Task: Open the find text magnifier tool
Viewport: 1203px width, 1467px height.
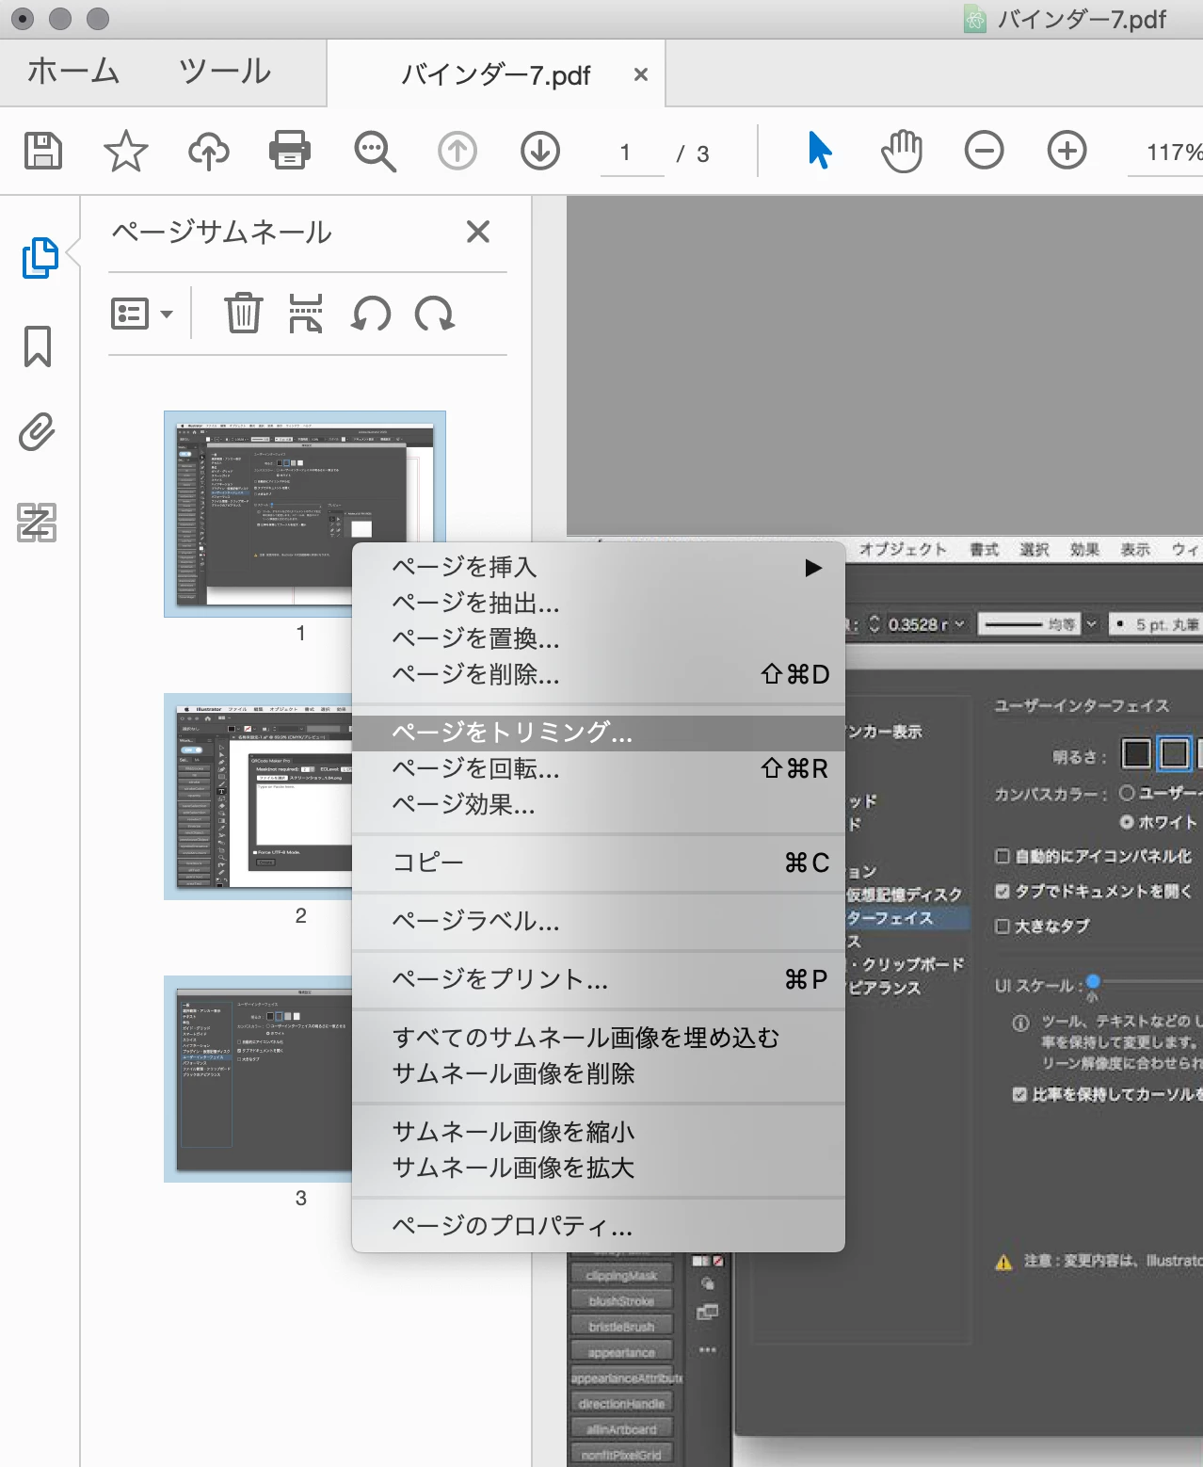Action: 375,151
